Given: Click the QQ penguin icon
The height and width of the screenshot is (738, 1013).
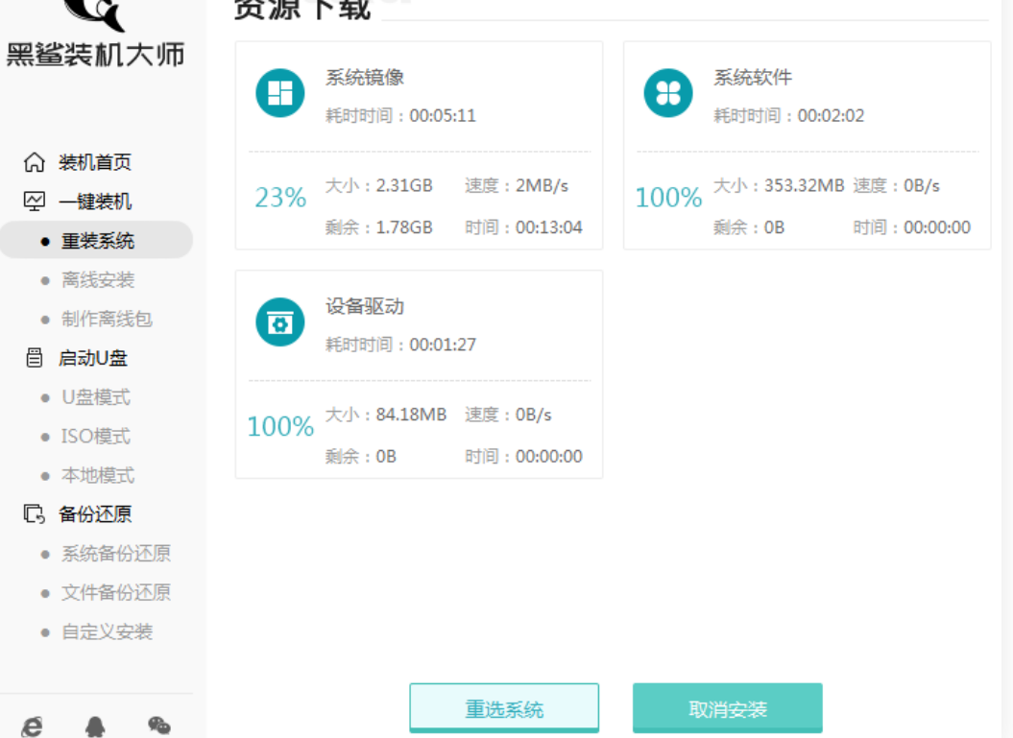Looking at the screenshot, I should coord(95,726).
